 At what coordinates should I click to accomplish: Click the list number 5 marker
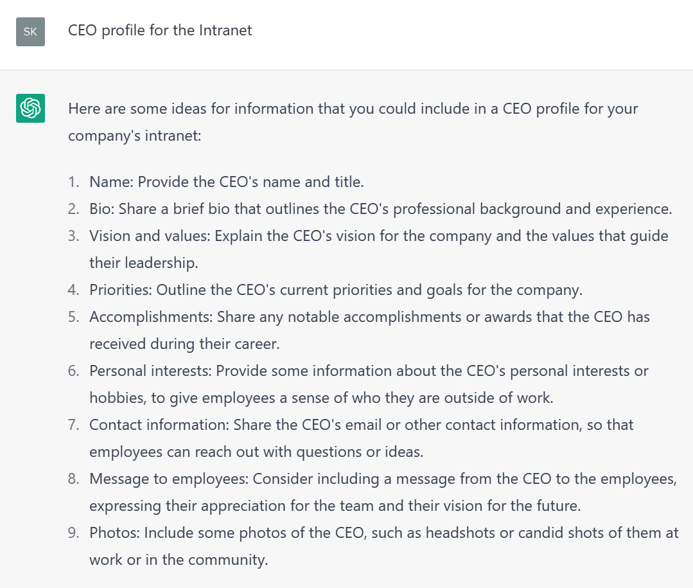(74, 317)
